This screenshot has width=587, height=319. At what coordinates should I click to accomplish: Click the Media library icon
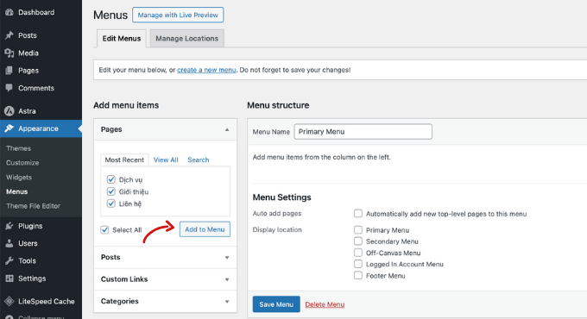pyautogui.click(x=9, y=53)
